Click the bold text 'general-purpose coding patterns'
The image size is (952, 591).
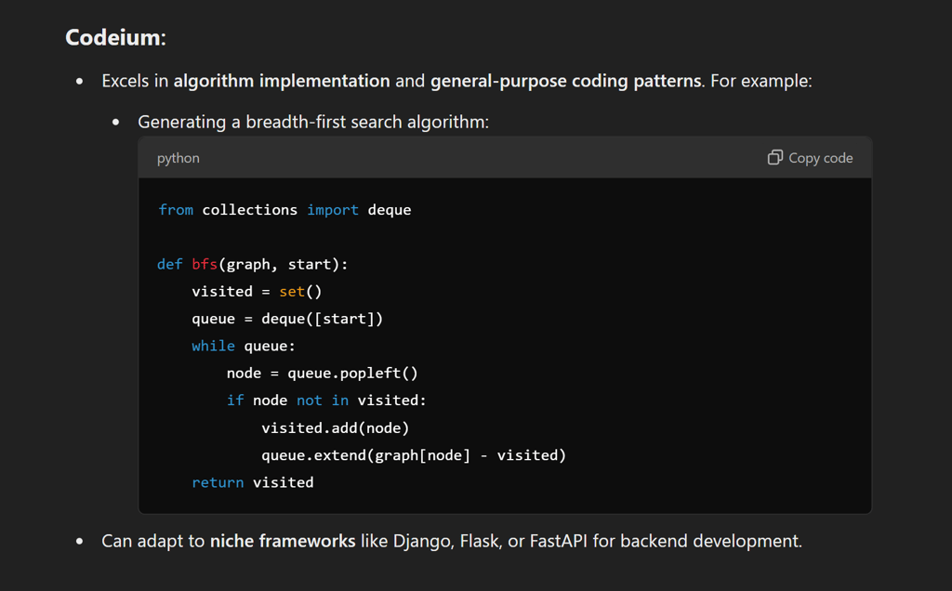(566, 81)
